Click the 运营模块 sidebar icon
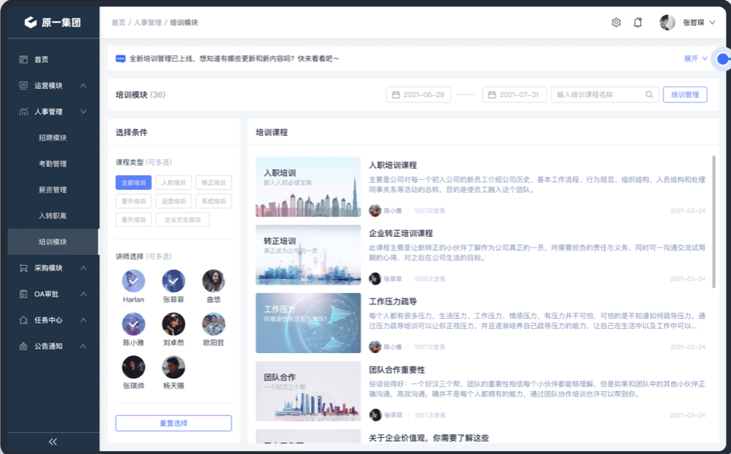 [x=24, y=85]
